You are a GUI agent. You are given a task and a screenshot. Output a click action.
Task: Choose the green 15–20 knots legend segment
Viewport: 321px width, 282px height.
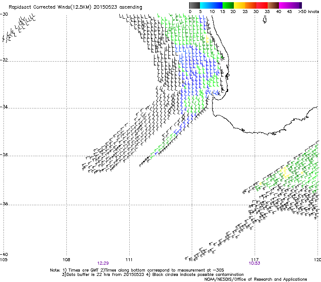click(x=228, y=5)
